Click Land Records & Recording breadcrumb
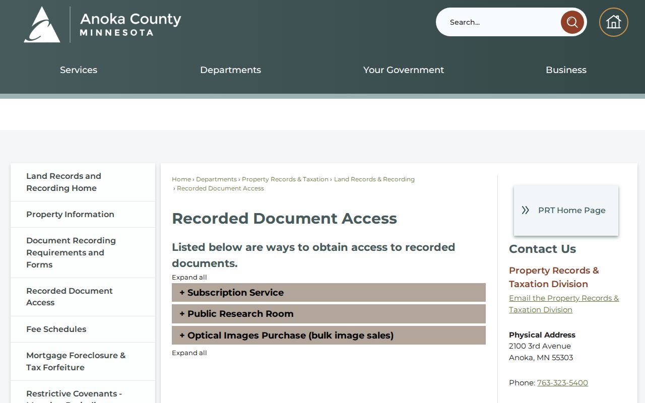Viewport: 645px width, 403px height. click(374, 179)
